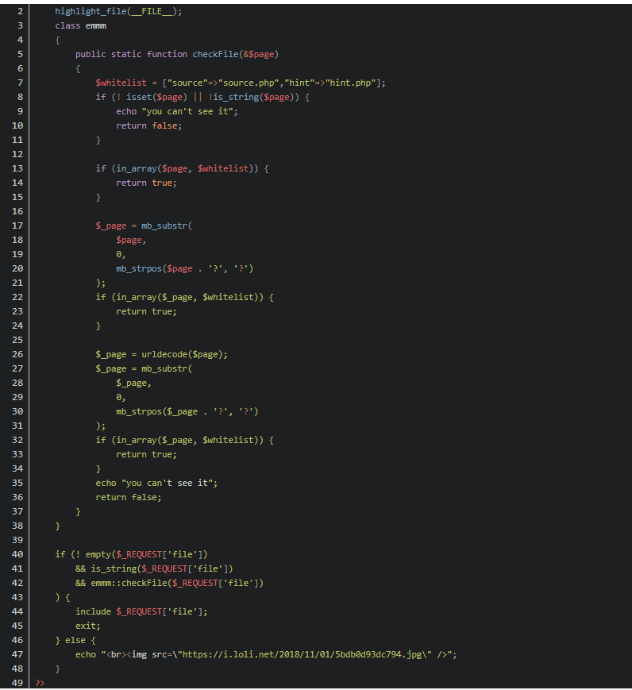
Task: Click the 'exit;' statement
Action: [87, 626]
